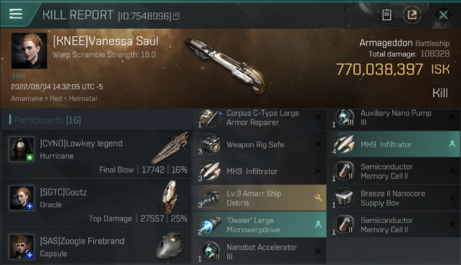This screenshot has height=265, width=461.
Task: Select the Nanobot Accelerator III item
Action: pos(260,252)
